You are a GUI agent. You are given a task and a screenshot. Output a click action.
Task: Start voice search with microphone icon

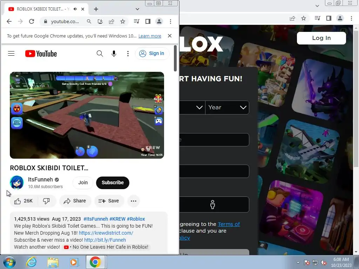tap(114, 54)
